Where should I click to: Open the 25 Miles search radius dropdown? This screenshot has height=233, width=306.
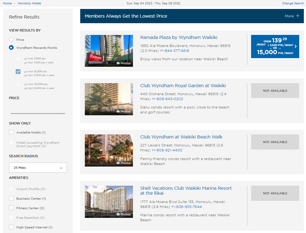pyautogui.click(x=38, y=167)
